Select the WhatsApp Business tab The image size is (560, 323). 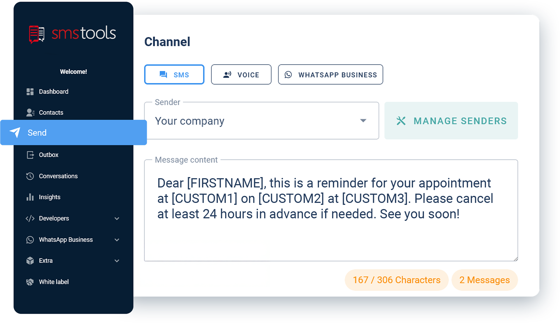pyautogui.click(x=330, y=75)
